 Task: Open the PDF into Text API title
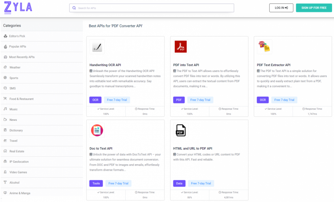click(186, 65)
